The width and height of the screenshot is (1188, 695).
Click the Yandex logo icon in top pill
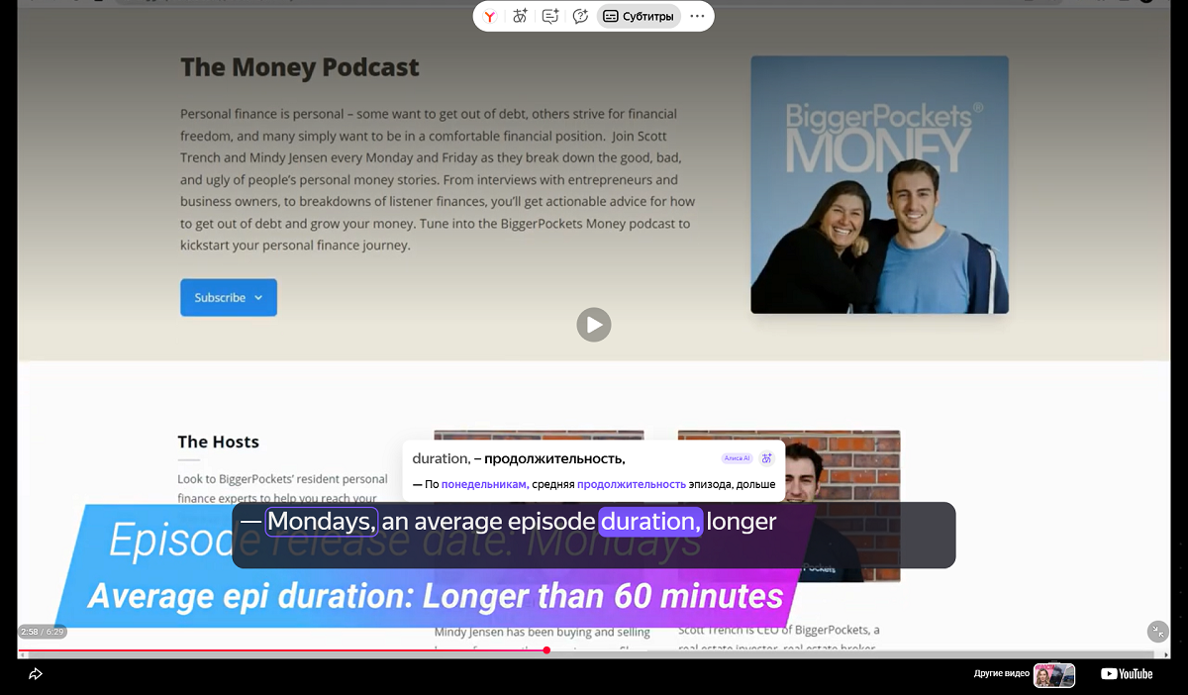tap(490, 17)
